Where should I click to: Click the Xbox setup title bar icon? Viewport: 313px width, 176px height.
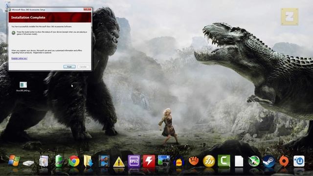tap(10, 10)
